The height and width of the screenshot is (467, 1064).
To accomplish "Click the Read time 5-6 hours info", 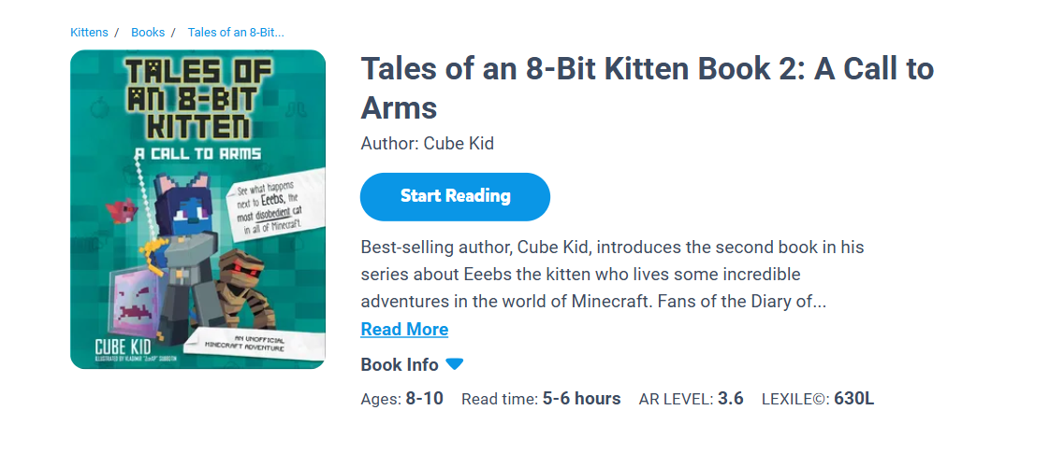I will tap(541, 399).
